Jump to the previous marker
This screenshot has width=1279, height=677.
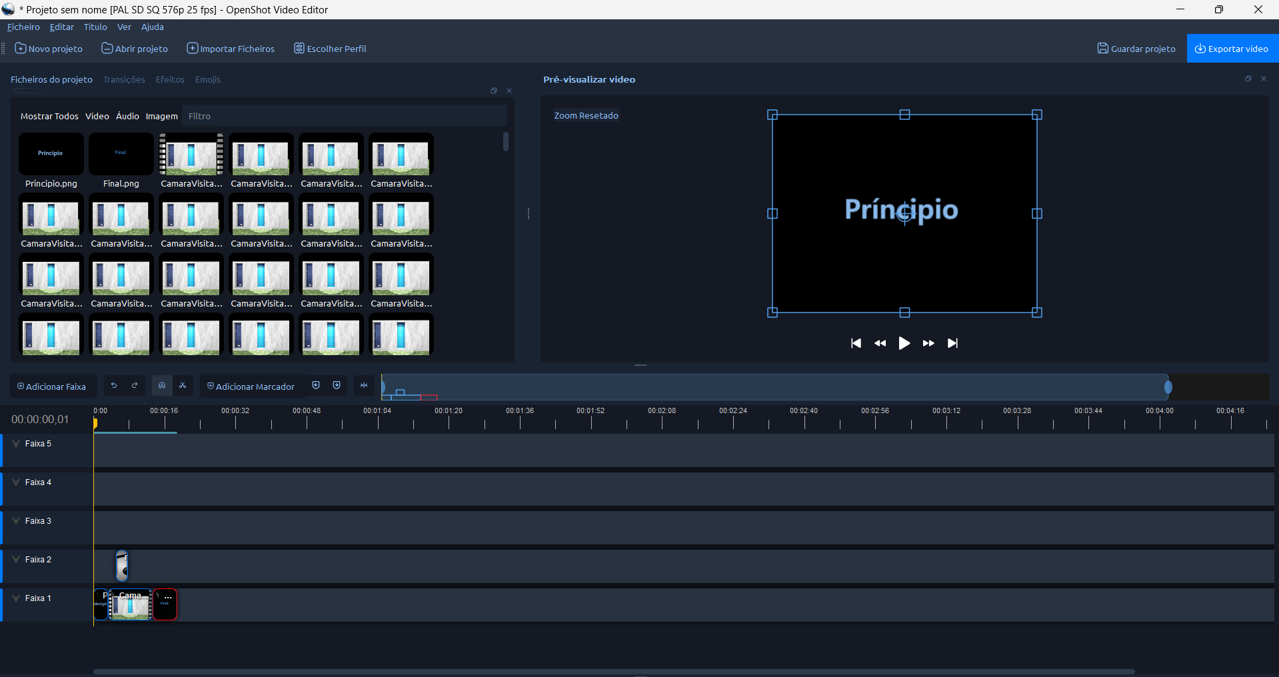tap(316, 386)
